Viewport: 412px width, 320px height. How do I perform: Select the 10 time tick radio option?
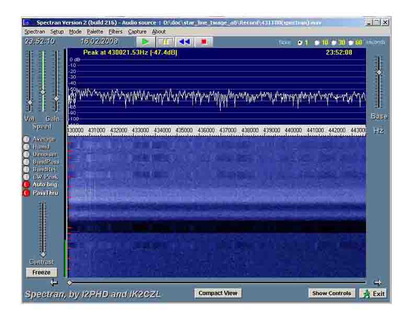click(317, 42)
